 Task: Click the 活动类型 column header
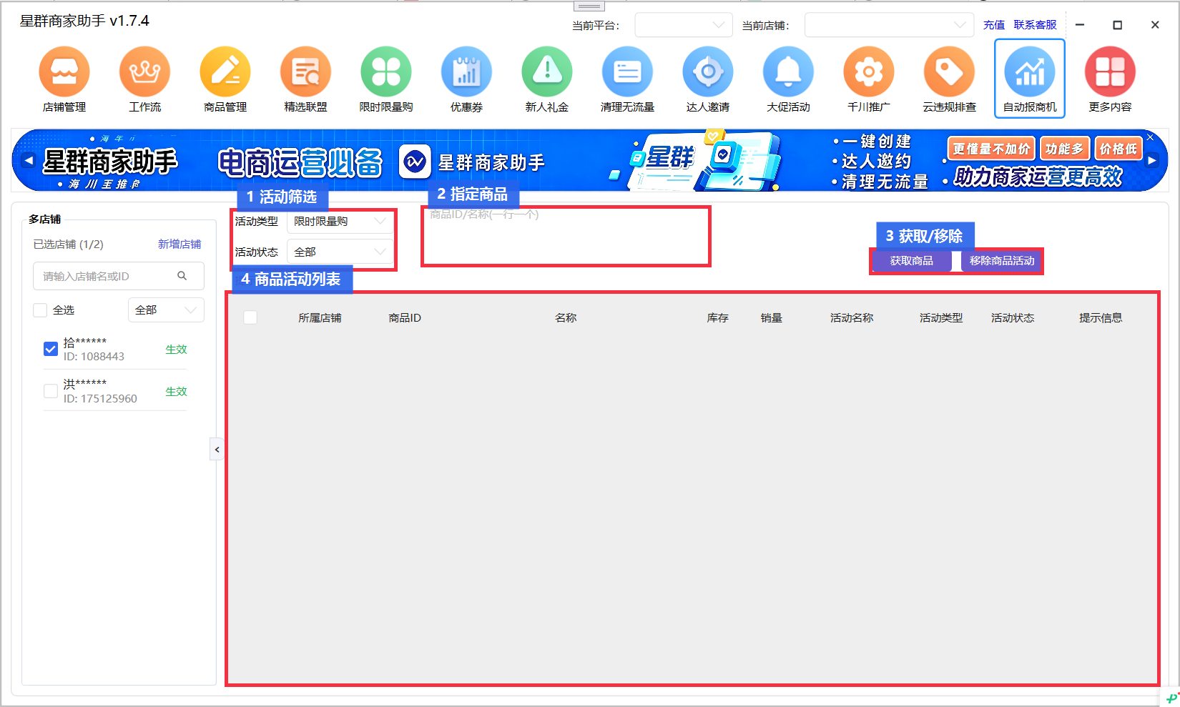point(941,318)
